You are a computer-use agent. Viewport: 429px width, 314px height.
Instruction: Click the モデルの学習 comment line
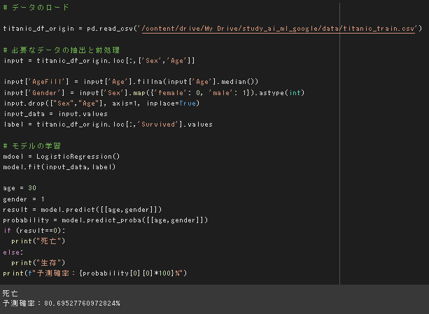35,145
